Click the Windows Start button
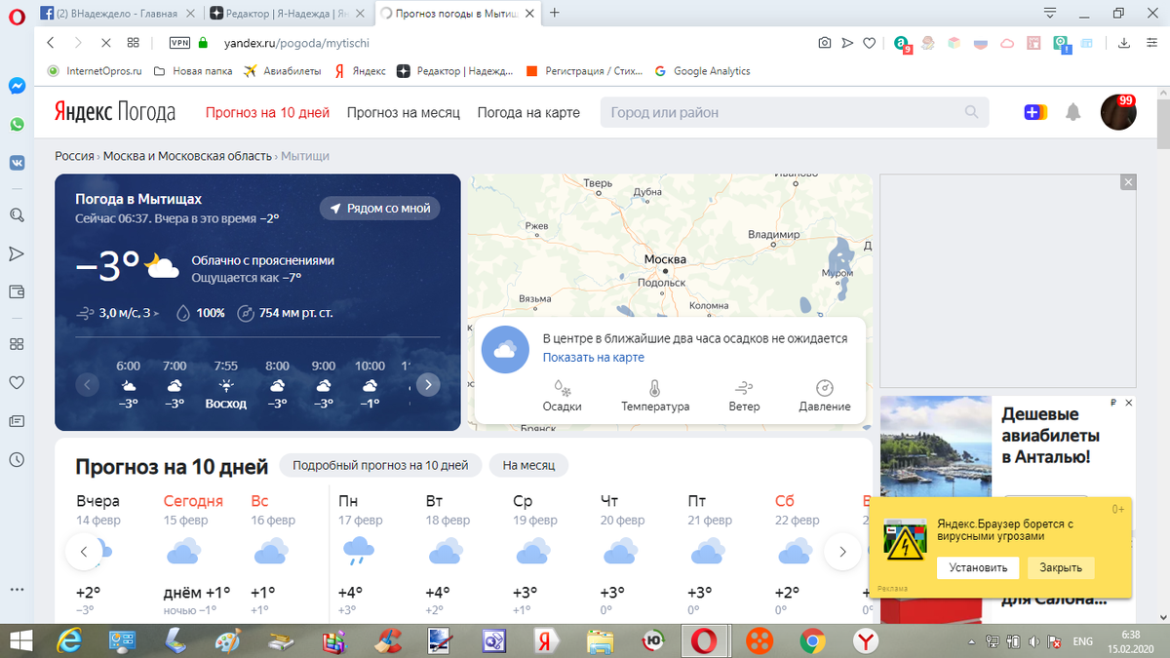 (20, 640)
